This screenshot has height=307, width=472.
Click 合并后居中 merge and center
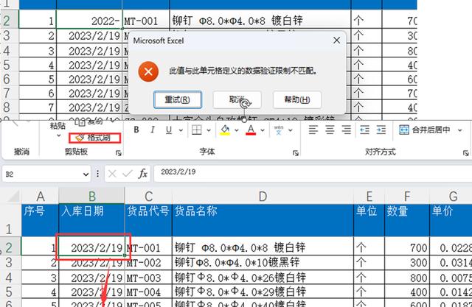point(425,130)
